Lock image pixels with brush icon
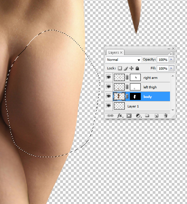 (x=126, y=68)
